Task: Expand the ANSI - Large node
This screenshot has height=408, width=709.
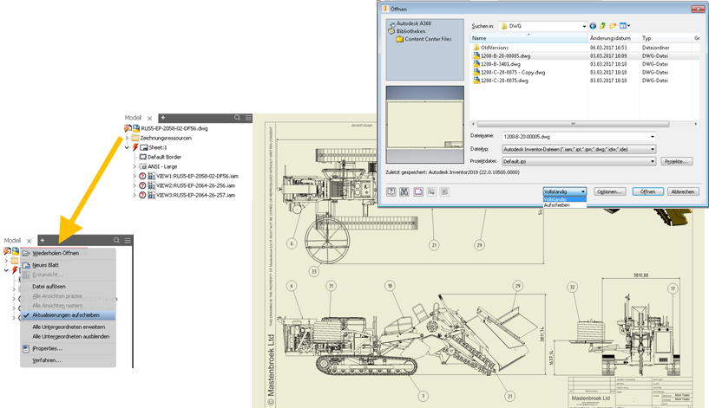Action: click(135, 166)
